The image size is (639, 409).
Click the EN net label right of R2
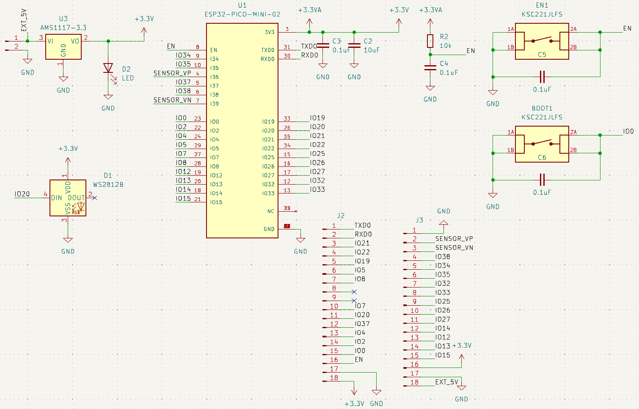471,50
